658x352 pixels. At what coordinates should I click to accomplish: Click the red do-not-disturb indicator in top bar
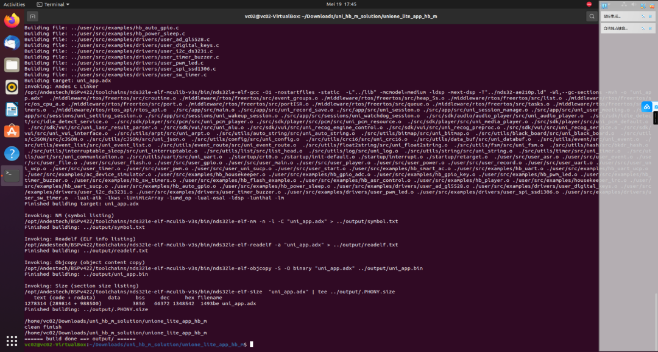pos(589,4)
